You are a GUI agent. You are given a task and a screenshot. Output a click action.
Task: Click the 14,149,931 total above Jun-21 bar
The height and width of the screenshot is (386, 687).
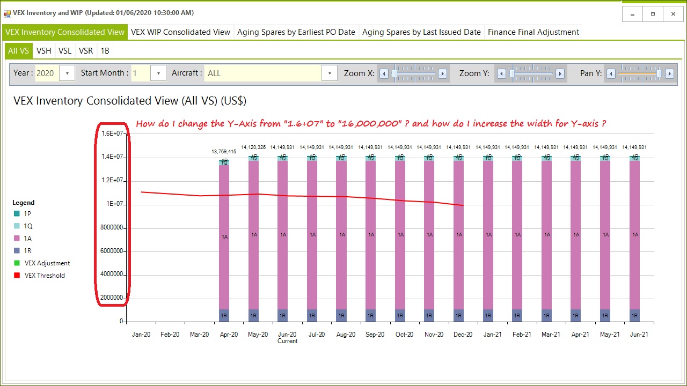pos(634,147)
